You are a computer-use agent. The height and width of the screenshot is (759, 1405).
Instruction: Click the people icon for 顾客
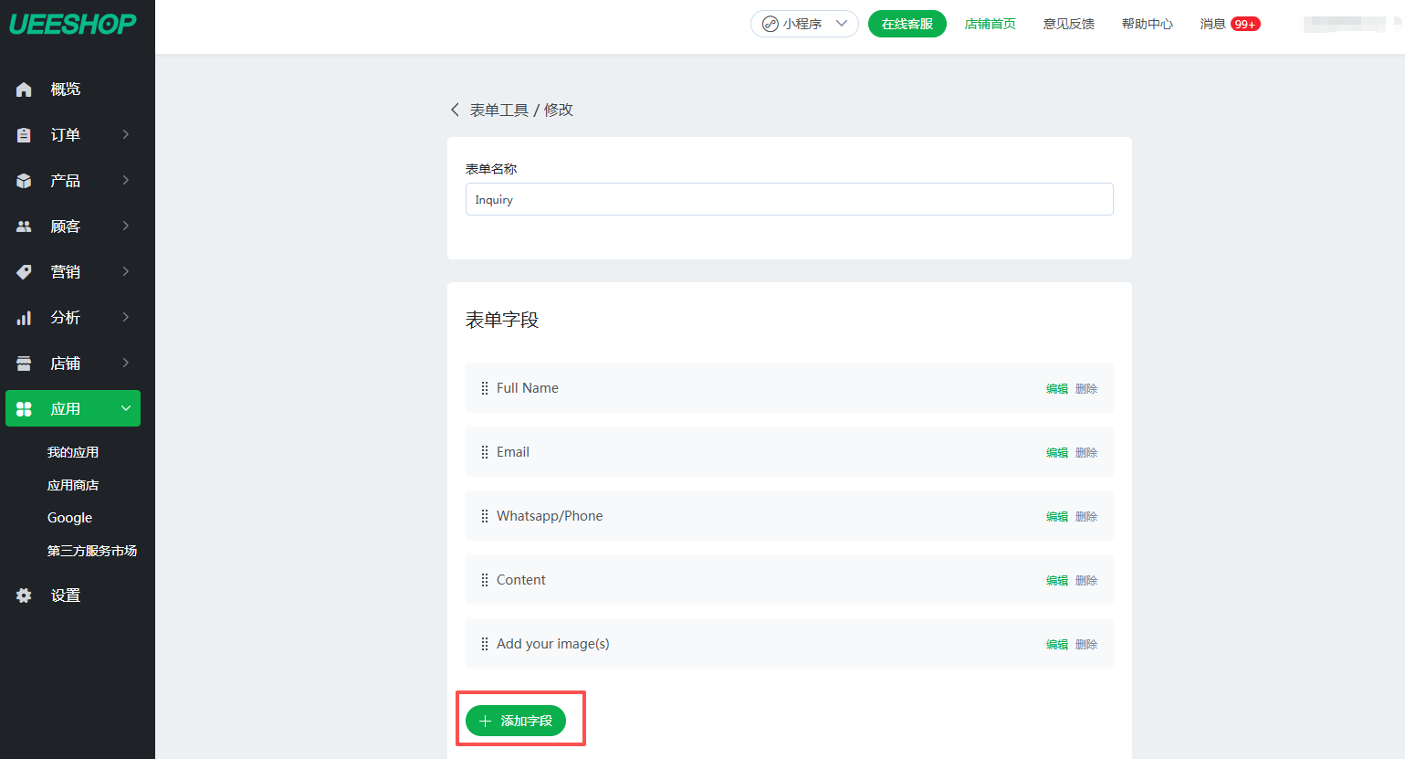tap(24, 227)
